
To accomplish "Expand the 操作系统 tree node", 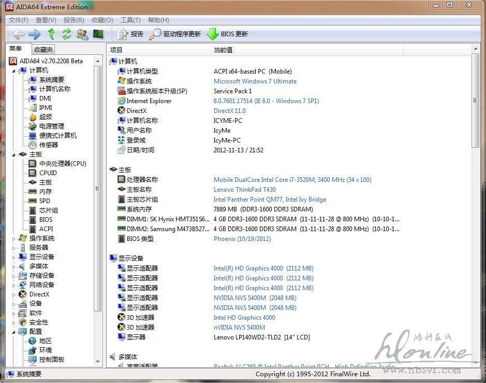I will point(14,238).
